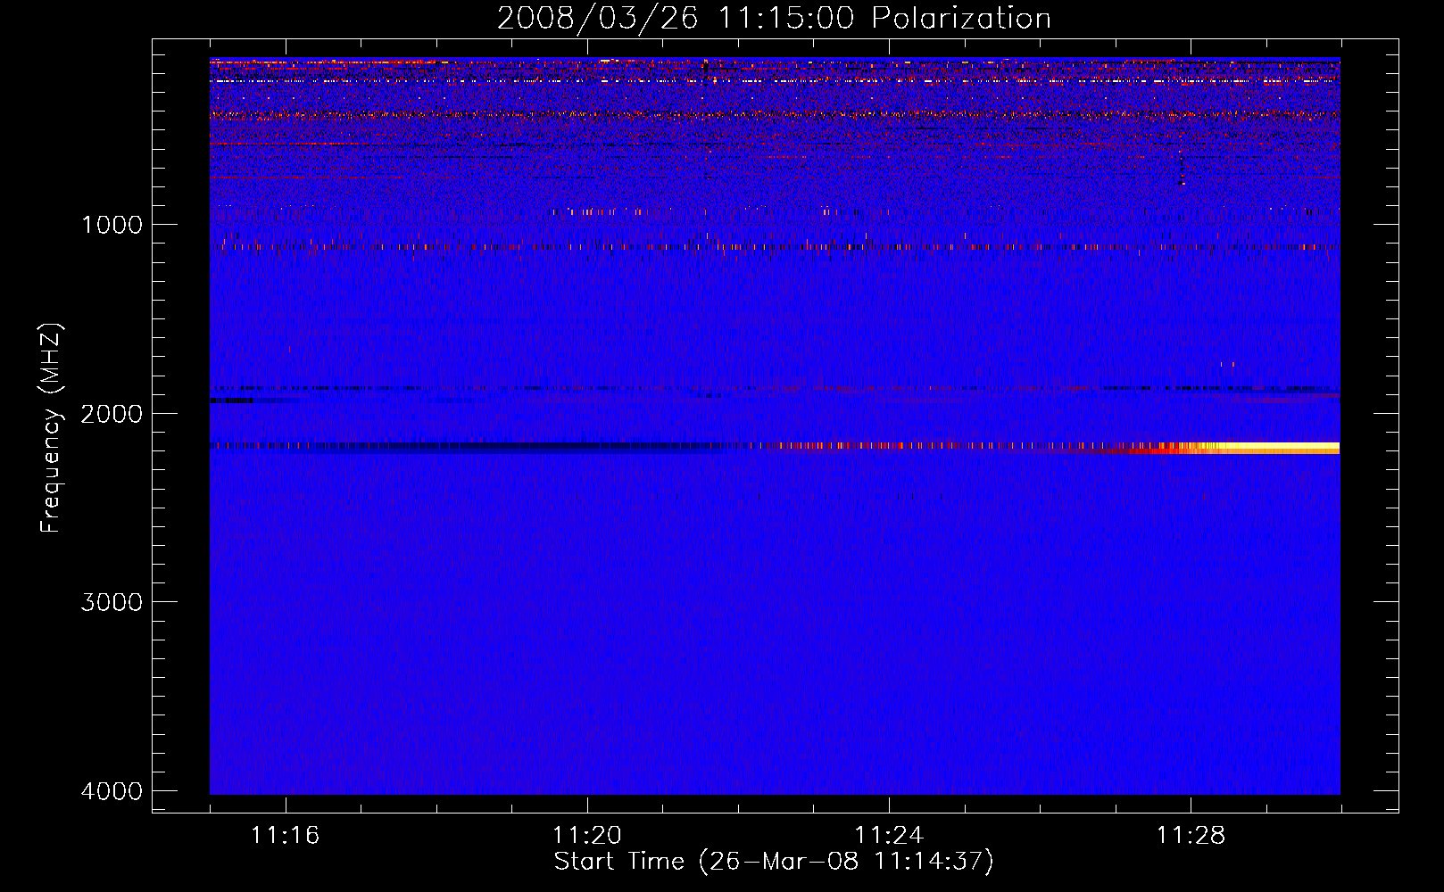1444x892 pixels.
Task: Click the 11:20 time tick label
Action: tap(587, 835)
